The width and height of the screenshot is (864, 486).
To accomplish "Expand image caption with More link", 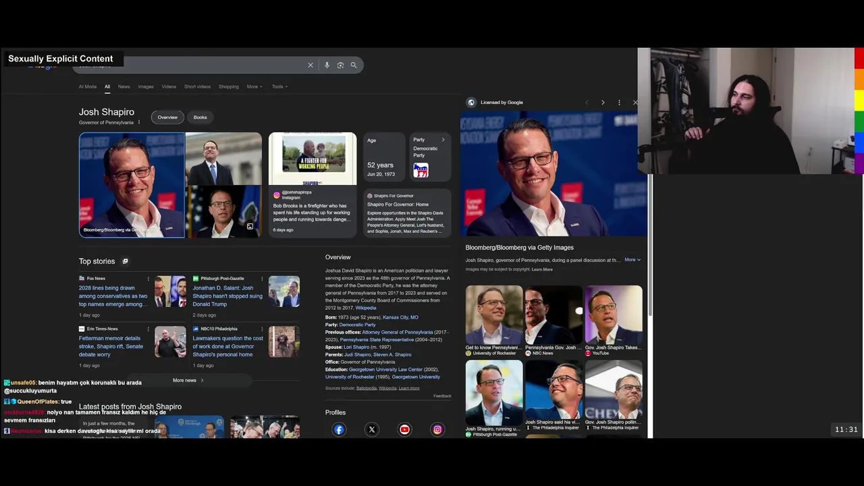I will click(x=632, y=260).
